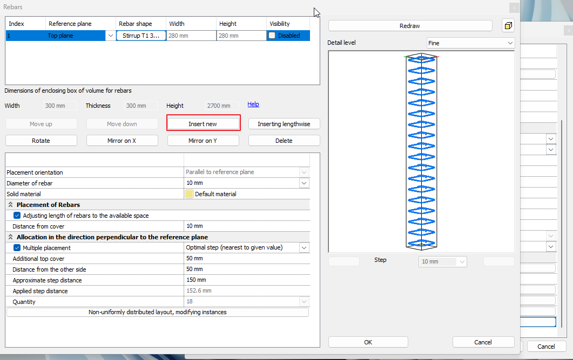Collapse the Allocation in direction perpendicular section
The width and height of the screenshot is (573, 360).
10,237
